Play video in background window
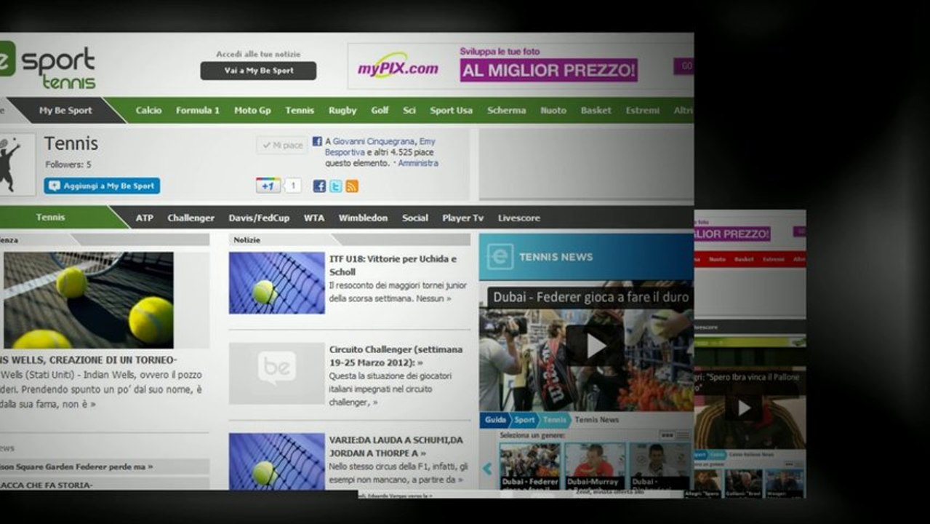Image resolution: width=930 pixels, height=524 pixels. [744, 408]
